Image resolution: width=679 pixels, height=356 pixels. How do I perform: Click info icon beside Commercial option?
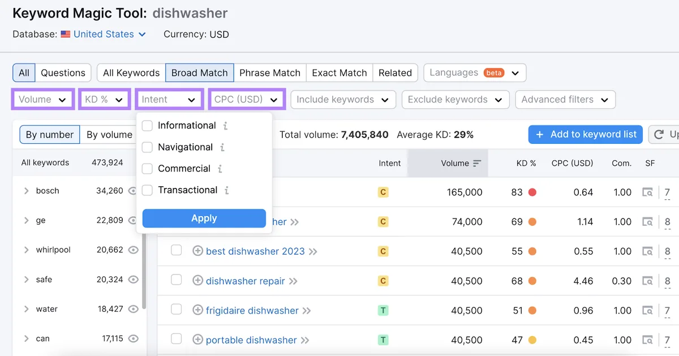tap(220, 169)
